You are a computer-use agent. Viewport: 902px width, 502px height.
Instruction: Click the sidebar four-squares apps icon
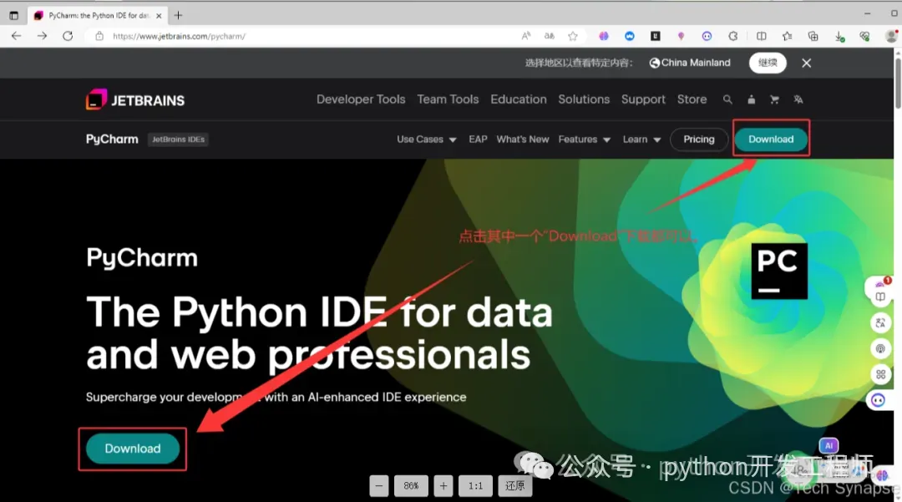tap(880, 374)
